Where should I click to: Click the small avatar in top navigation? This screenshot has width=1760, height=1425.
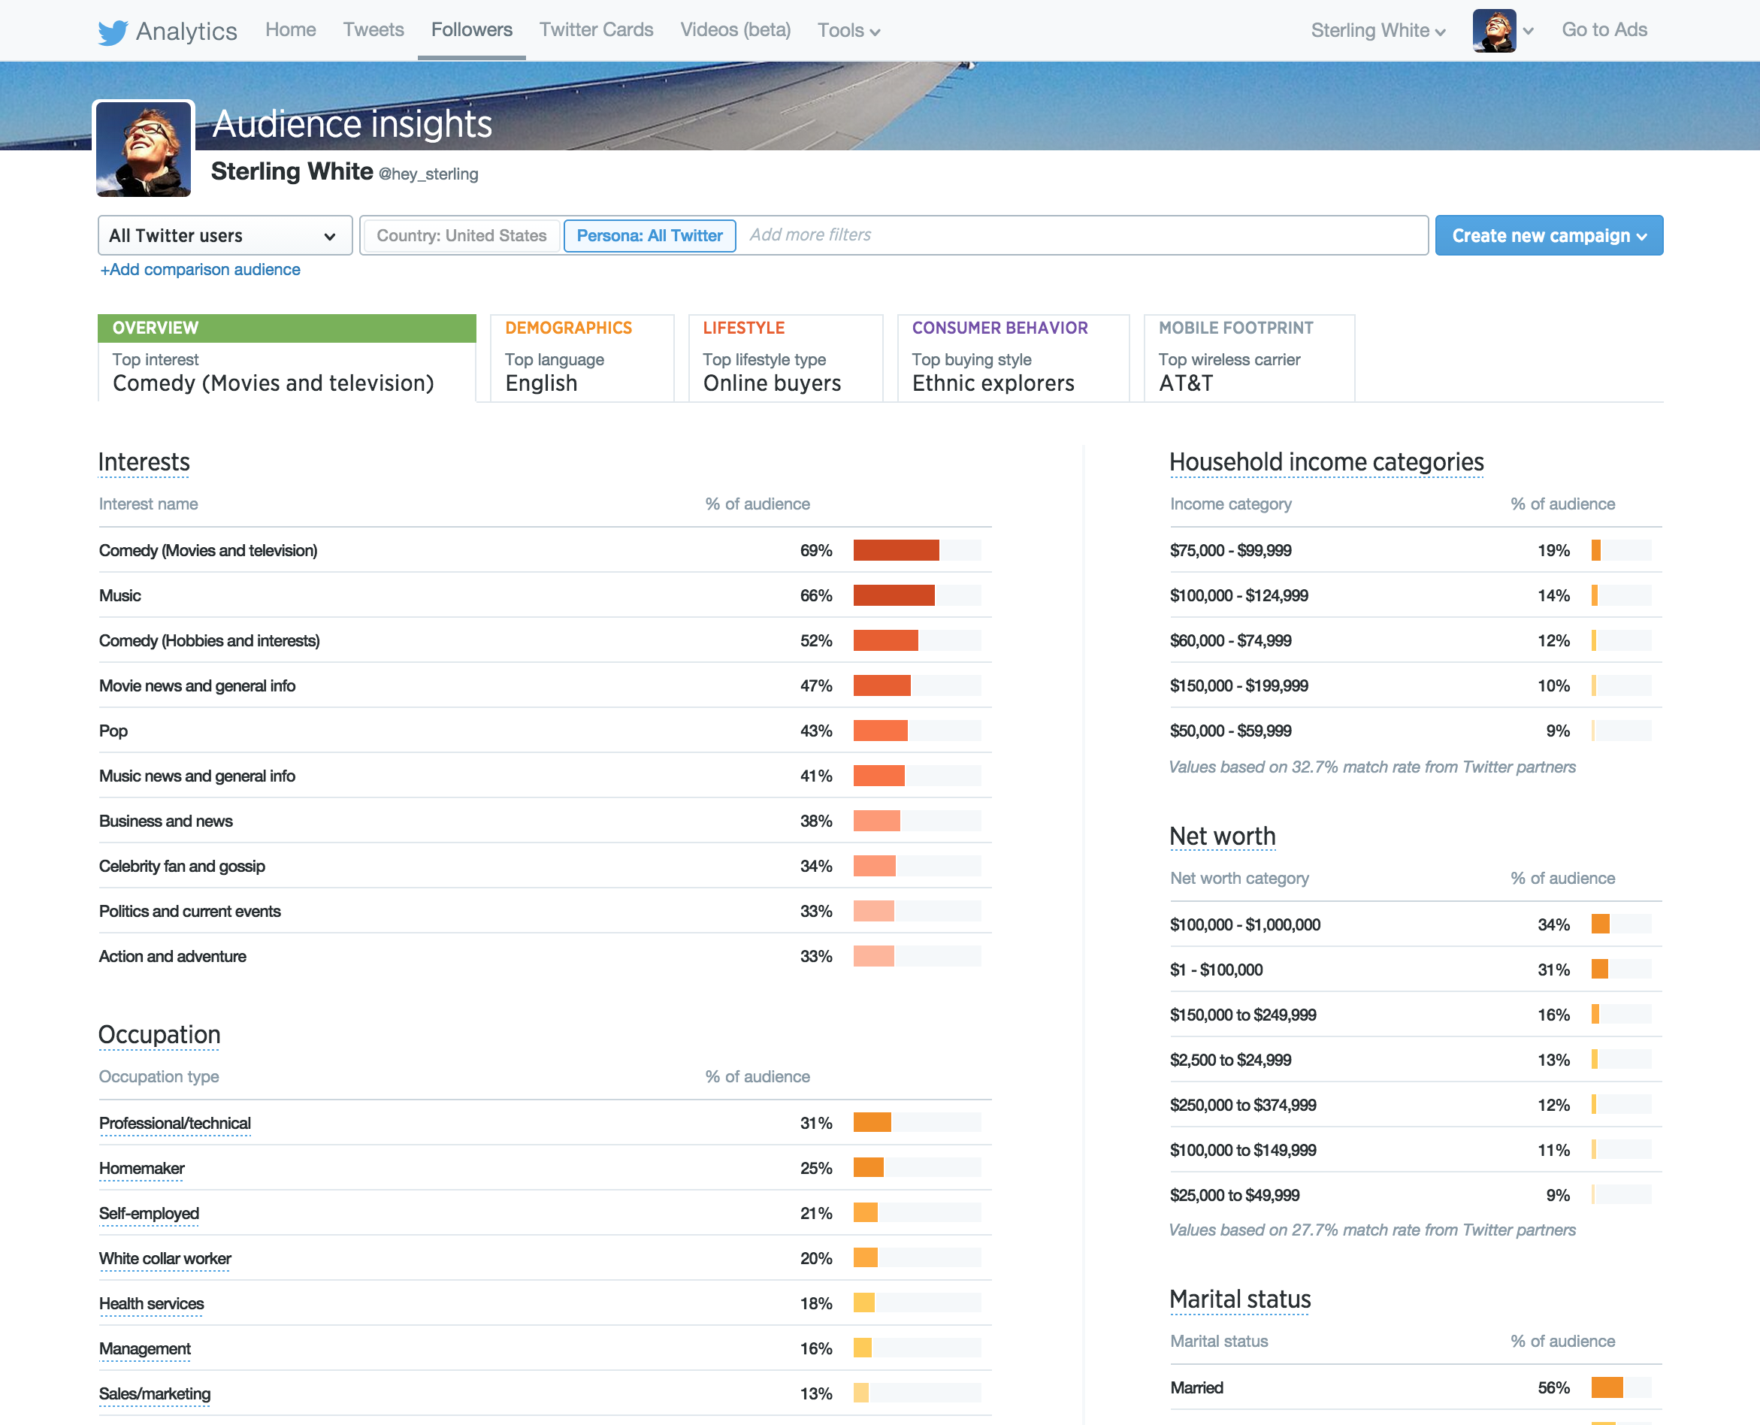(1493, 32)
